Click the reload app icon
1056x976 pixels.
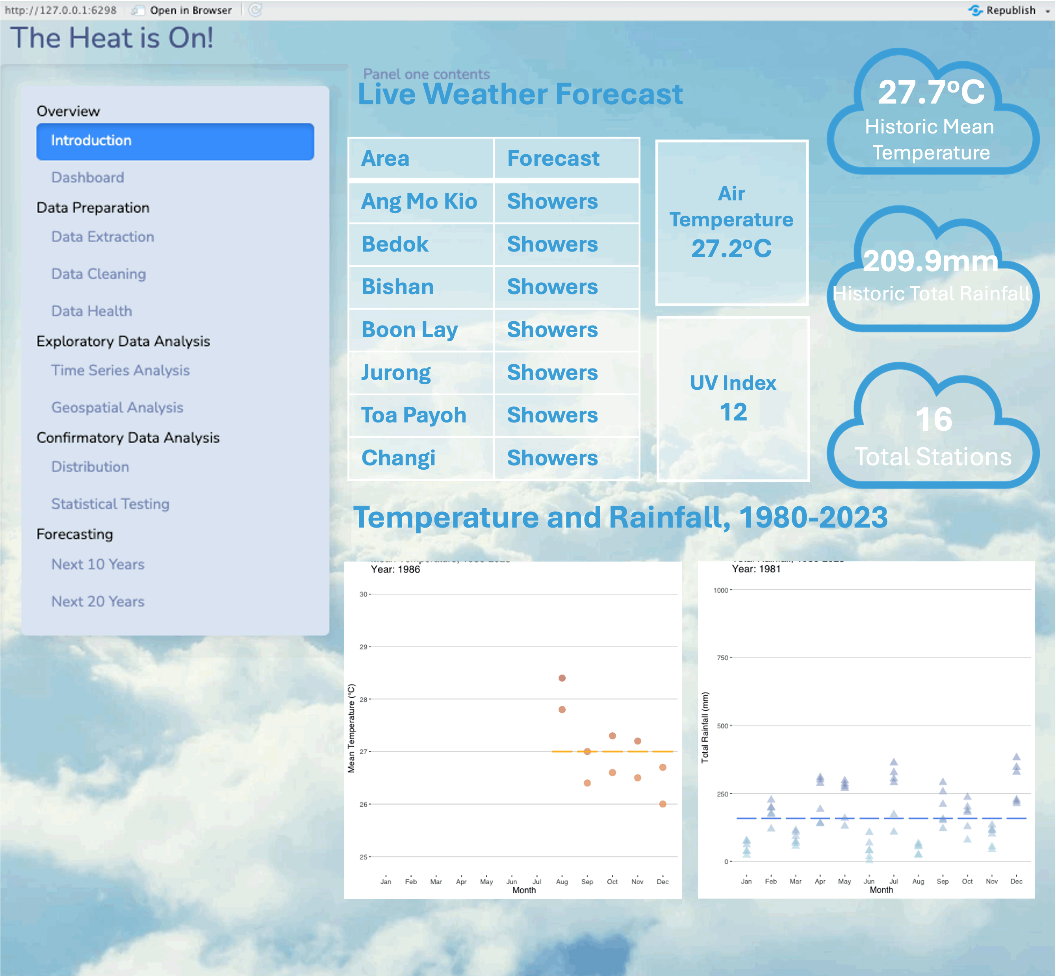[x=255, y=10]
